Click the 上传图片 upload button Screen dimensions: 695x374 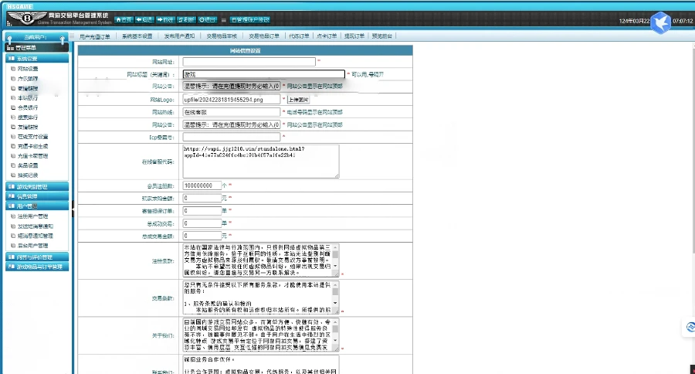coord(299,100)
